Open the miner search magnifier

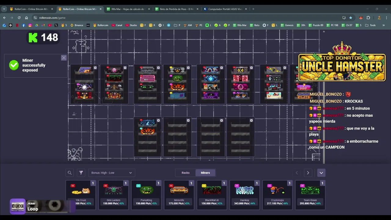[x=70, y=173]
